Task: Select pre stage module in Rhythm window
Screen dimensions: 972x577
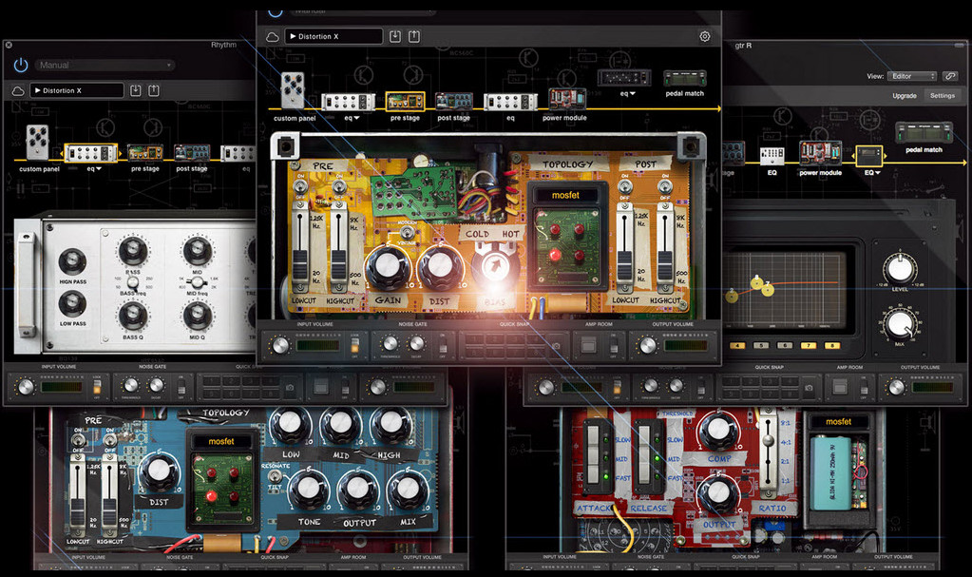Action: (145, 152)
